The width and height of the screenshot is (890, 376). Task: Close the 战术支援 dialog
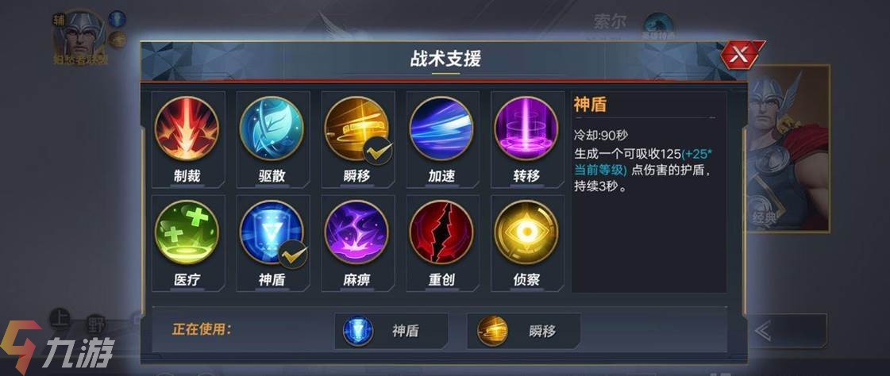pyautogui.click(x=740, y=55)
